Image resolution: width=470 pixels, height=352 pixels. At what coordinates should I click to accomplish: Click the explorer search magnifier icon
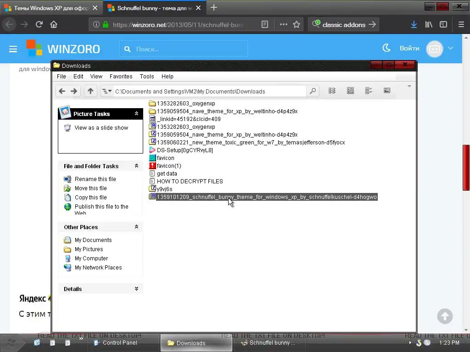point(313,91)
